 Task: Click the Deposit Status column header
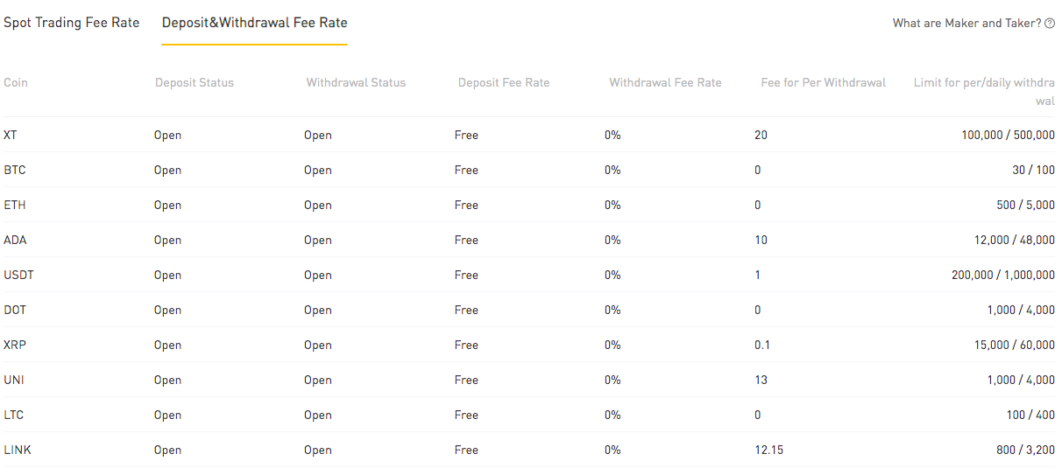click(195, 82)
